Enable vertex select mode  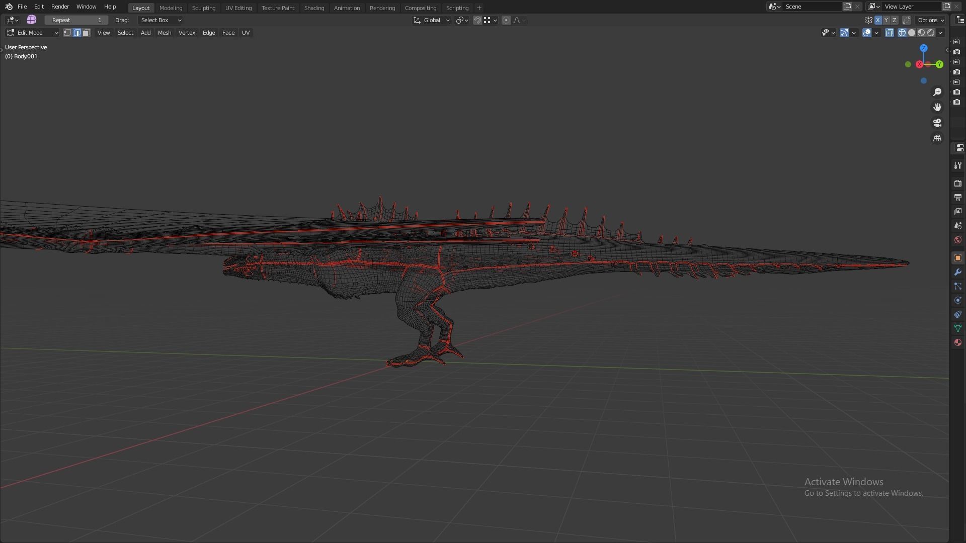click(67, 33)
